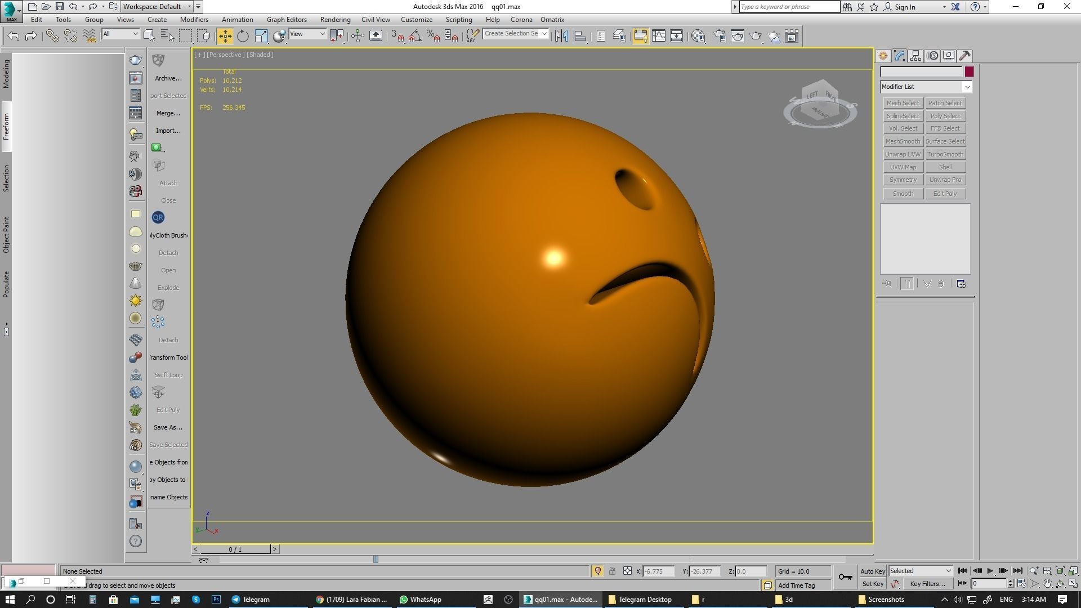This screenshot has width=1081, height=608.
Task: Click the Align tool icon
Action: pyautogui.click(x=580, y=36)
